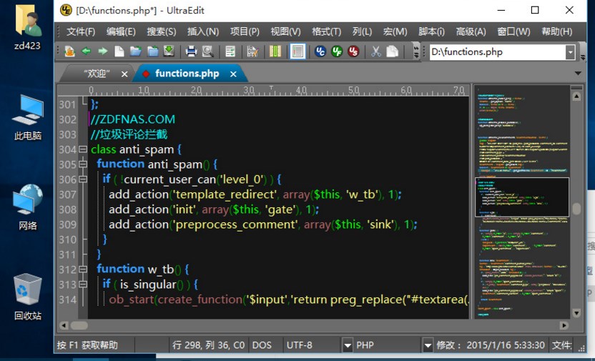Image resolution: width=595 pixels, height=361 pixels.
Task: Switch to the "欢迎" tab
Action: pyautogui.click(x=97, y=74)
